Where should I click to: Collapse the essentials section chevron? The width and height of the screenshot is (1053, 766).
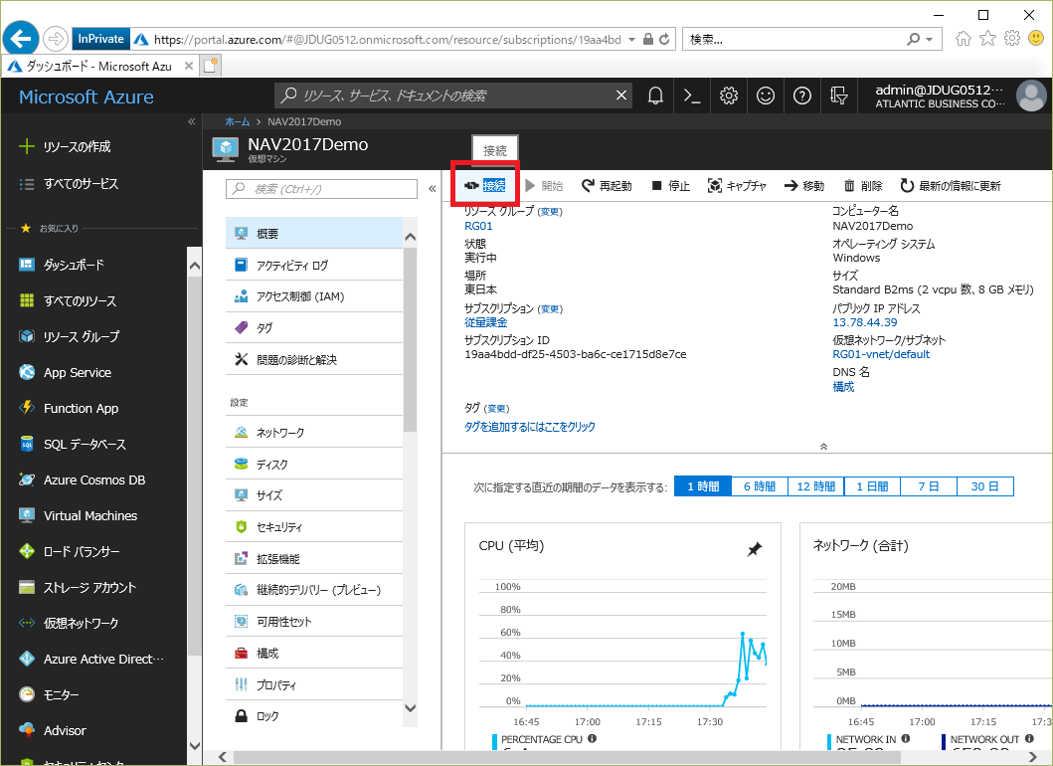coord(823,446)
